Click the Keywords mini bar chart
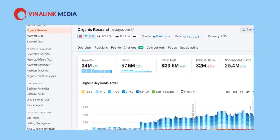280x140 pixels. [x=97, y=71]
